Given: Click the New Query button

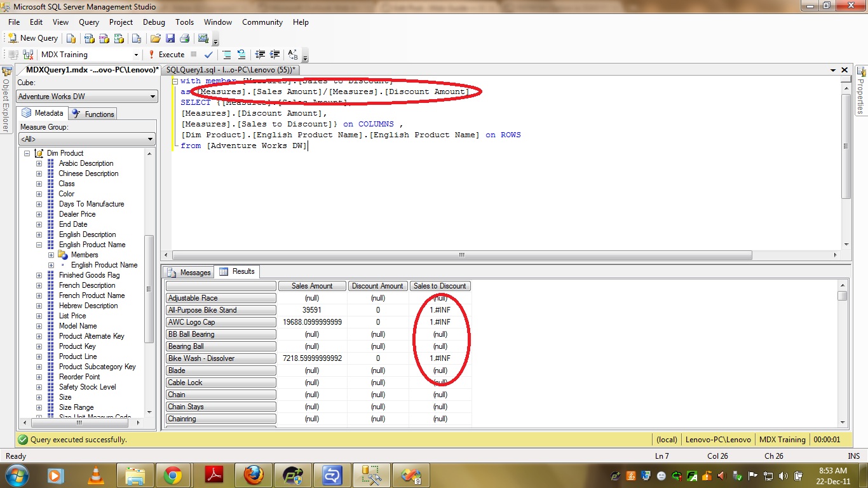Looking at the screenshot, I should point(33,38).
